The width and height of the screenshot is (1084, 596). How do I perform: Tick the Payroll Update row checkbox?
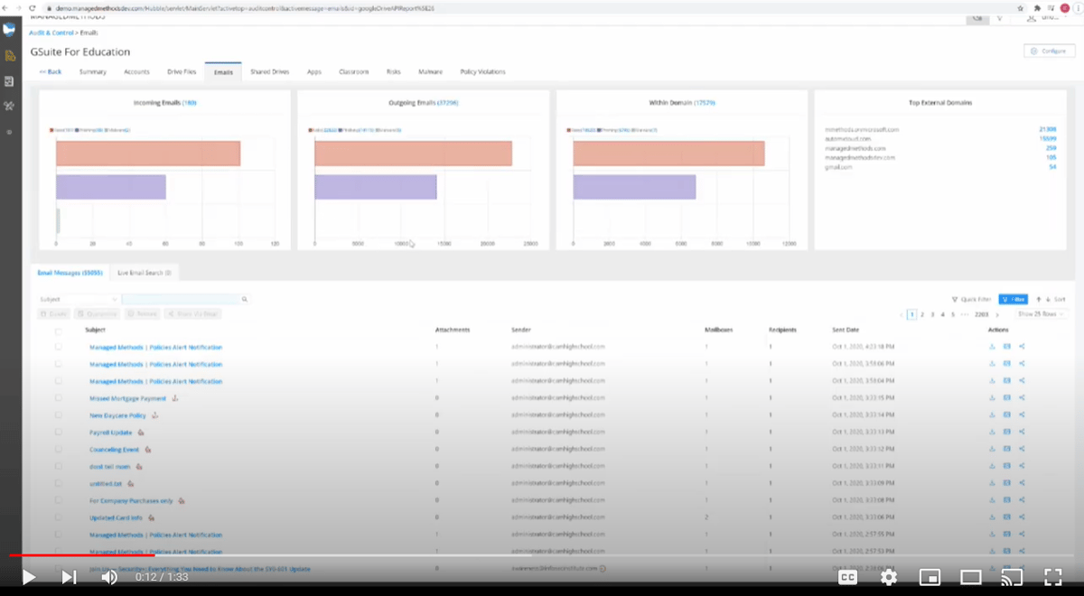coord(59,433)
